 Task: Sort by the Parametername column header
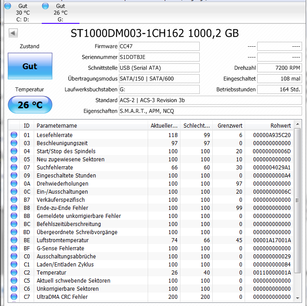tap(91, 126)
